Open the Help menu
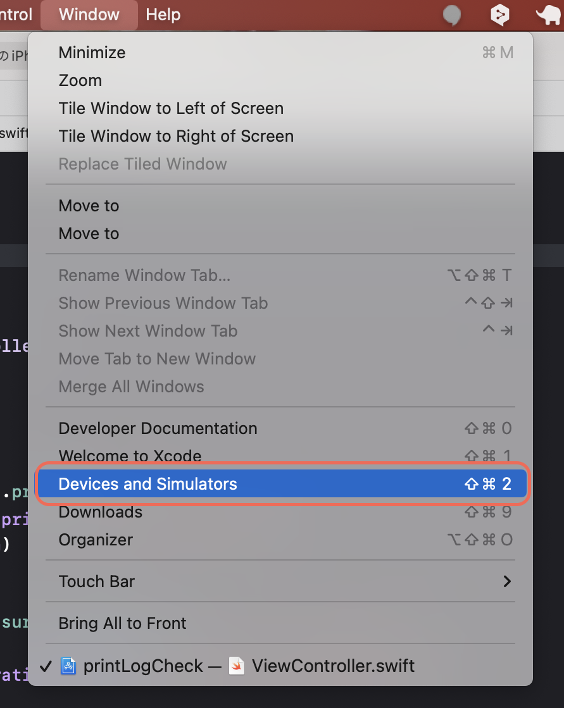Image resolution: width=564 pixels, height=708 pixels. pyautogui.click(x=163, y=15)
